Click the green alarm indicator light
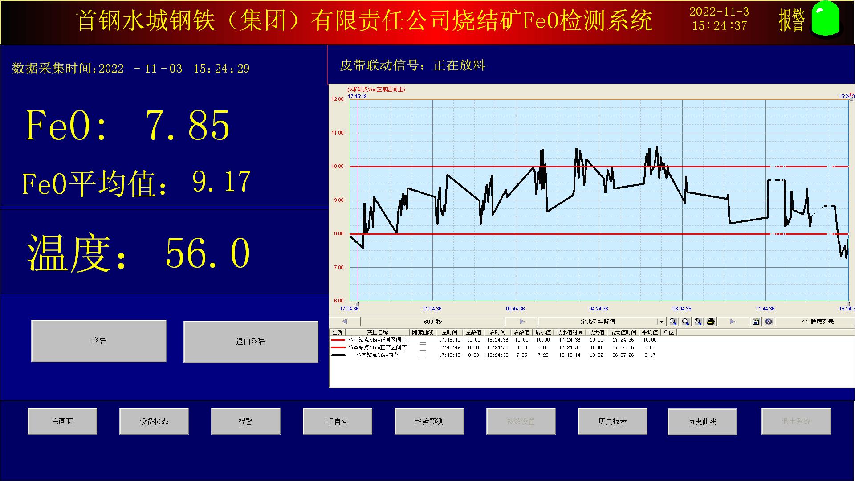855x481 pixels. (825, 19)
